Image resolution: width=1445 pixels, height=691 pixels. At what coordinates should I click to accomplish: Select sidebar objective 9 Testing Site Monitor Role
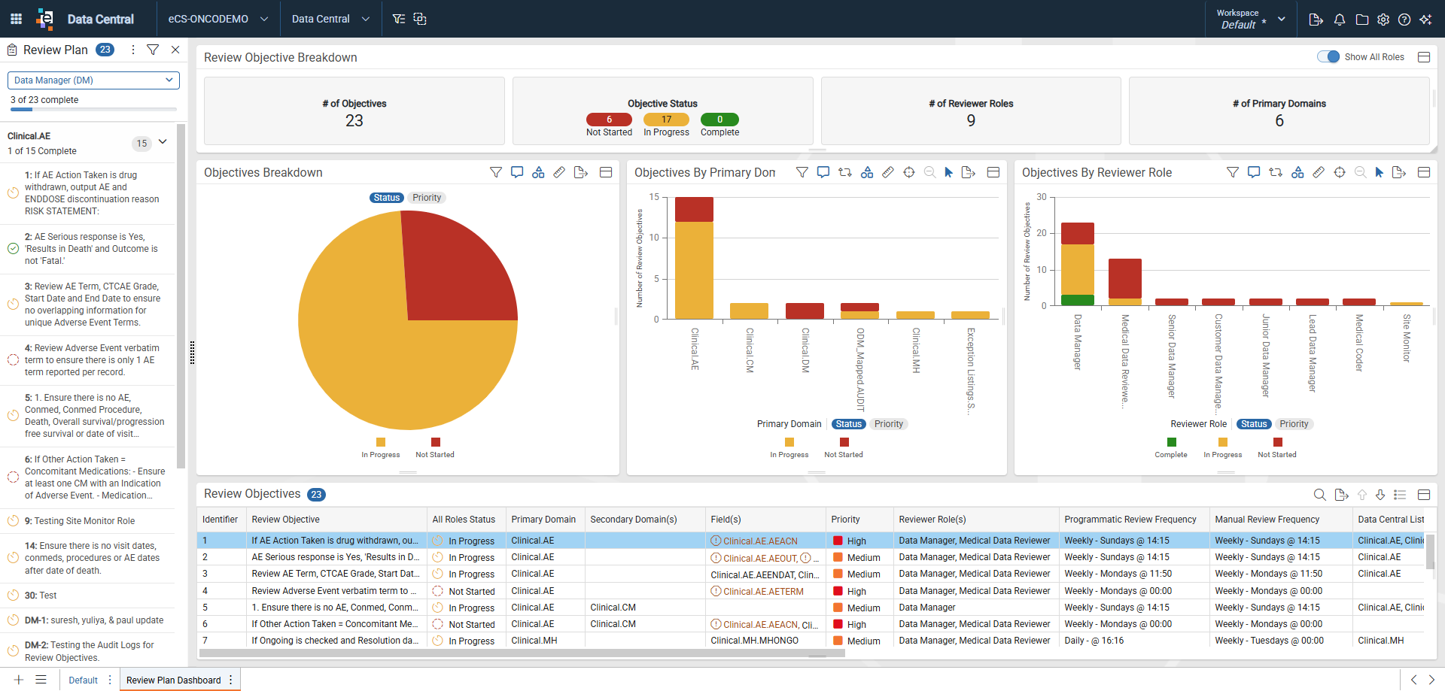tap(87, 521)
